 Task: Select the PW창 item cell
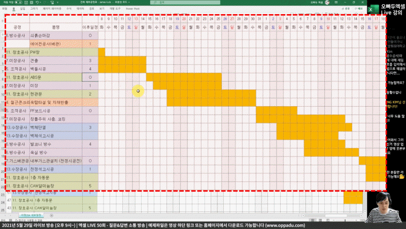[55, 53]
